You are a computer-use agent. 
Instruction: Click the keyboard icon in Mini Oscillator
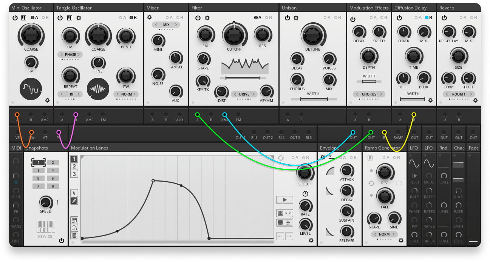pos(23,18)
